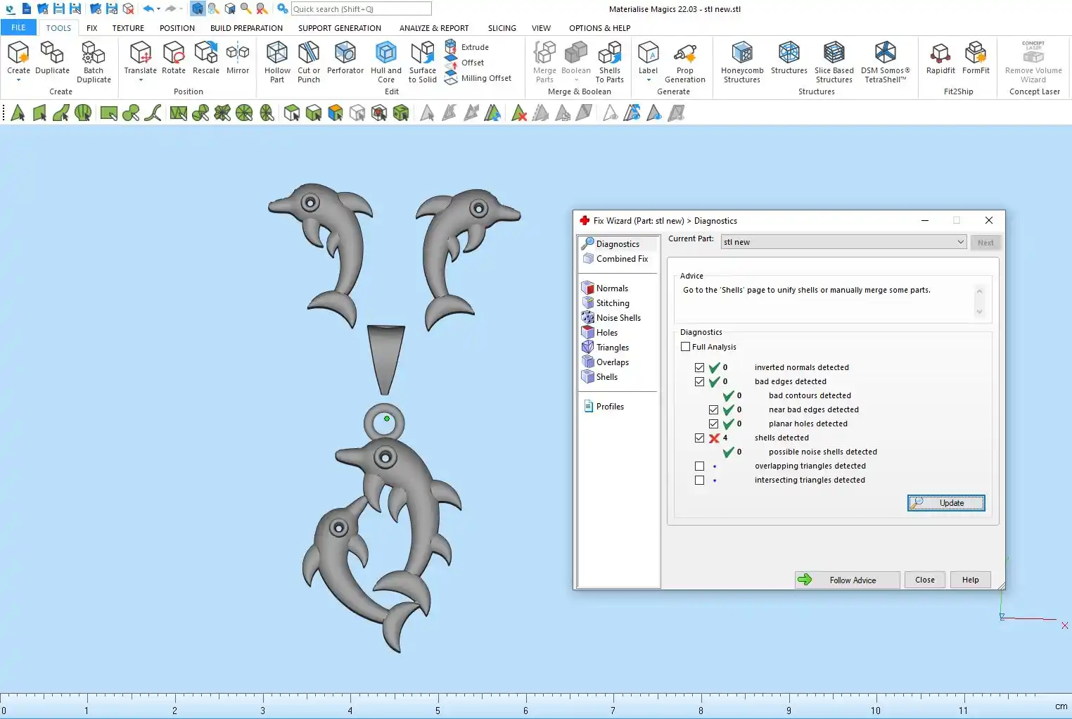Click the Hollow Part tool icon
The width and height of the screenshot is (1072, 719).
click(x=277, y=53)
